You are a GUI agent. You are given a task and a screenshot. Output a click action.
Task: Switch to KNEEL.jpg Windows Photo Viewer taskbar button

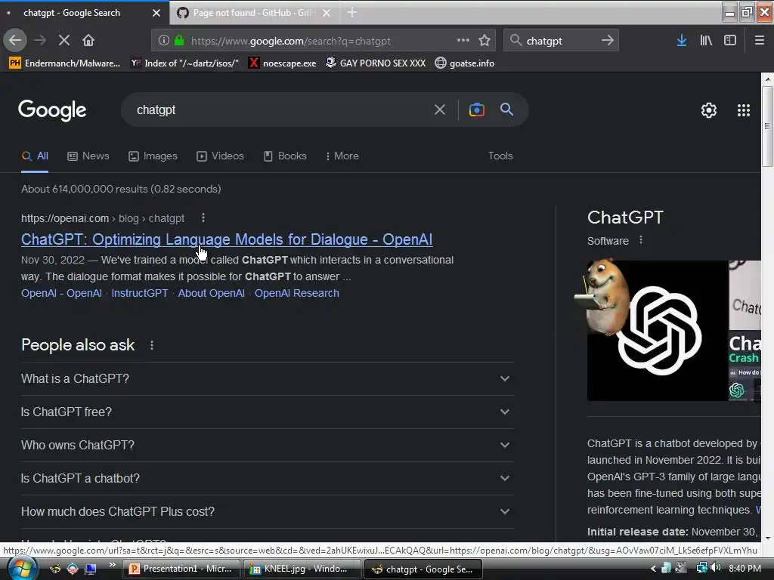coord(302,569)
